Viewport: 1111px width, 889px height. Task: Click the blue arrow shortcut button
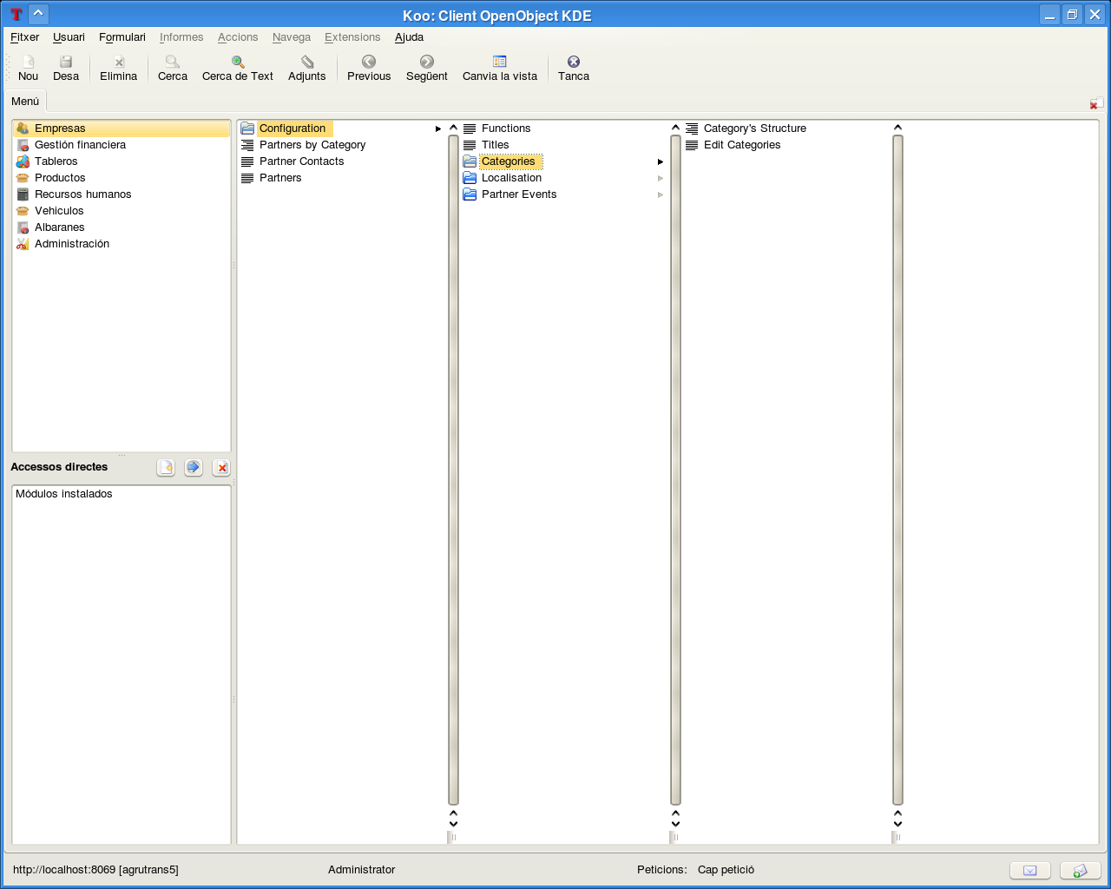[x=194, y=467]
